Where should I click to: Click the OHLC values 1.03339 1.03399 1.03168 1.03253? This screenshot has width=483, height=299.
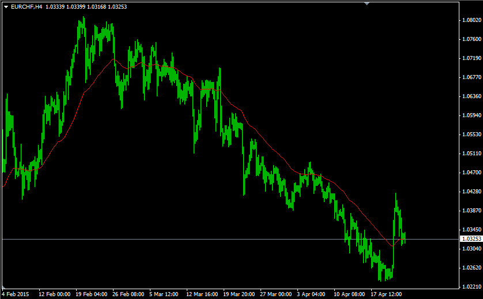[x=86, y=7]
